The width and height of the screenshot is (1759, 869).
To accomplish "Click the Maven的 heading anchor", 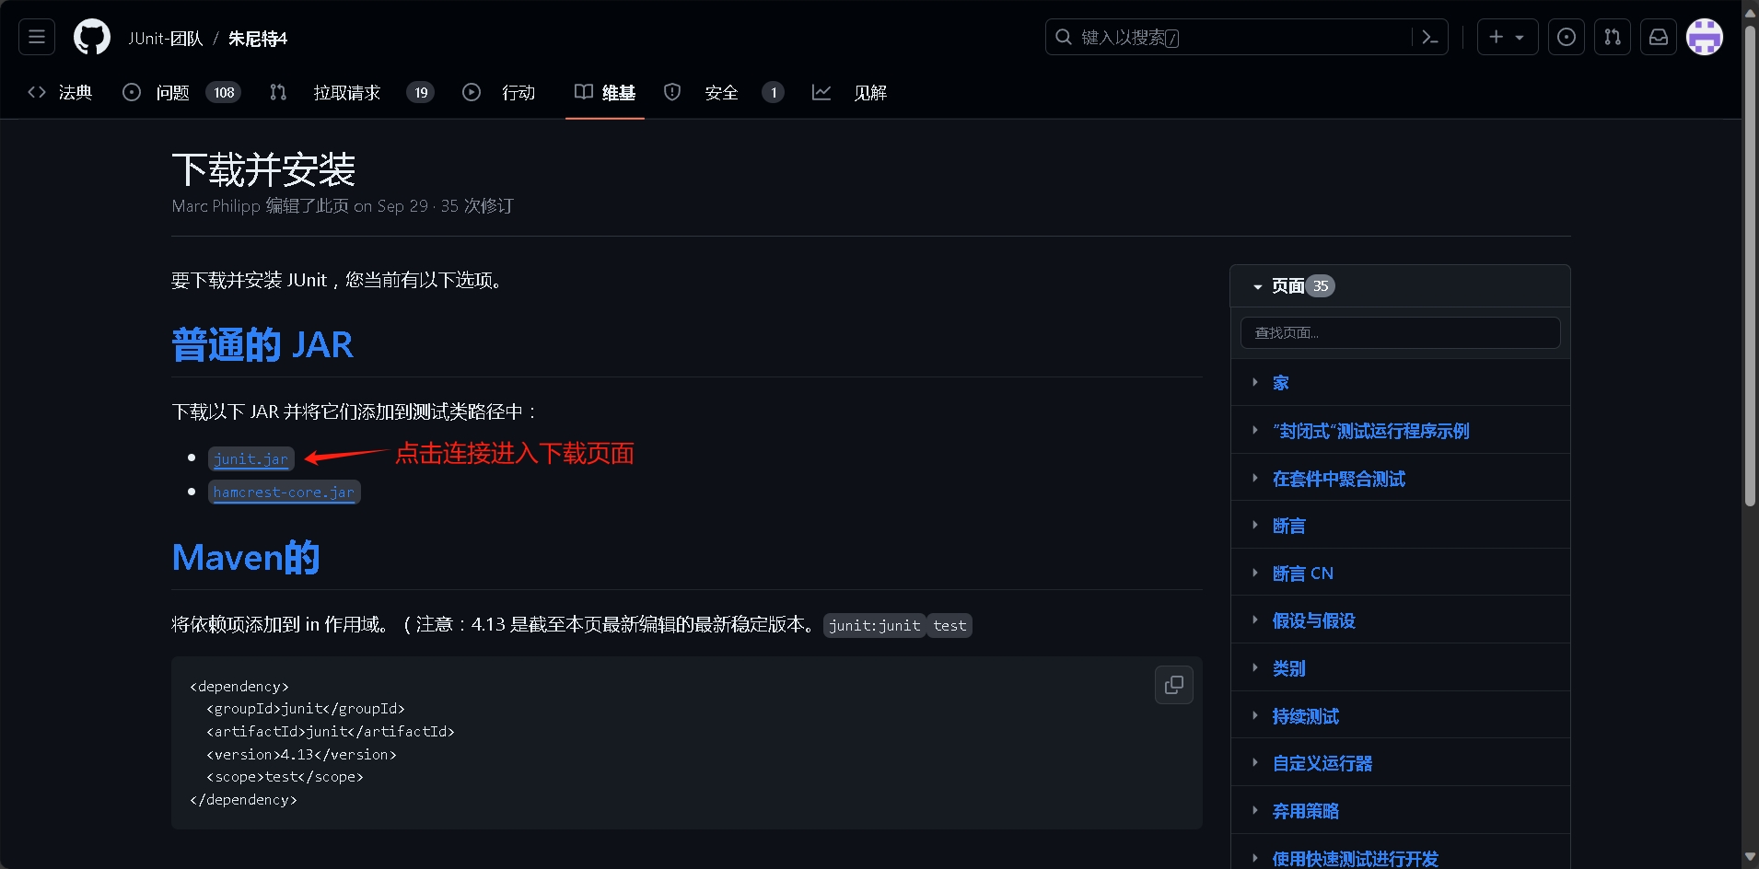I will (246, 558).
